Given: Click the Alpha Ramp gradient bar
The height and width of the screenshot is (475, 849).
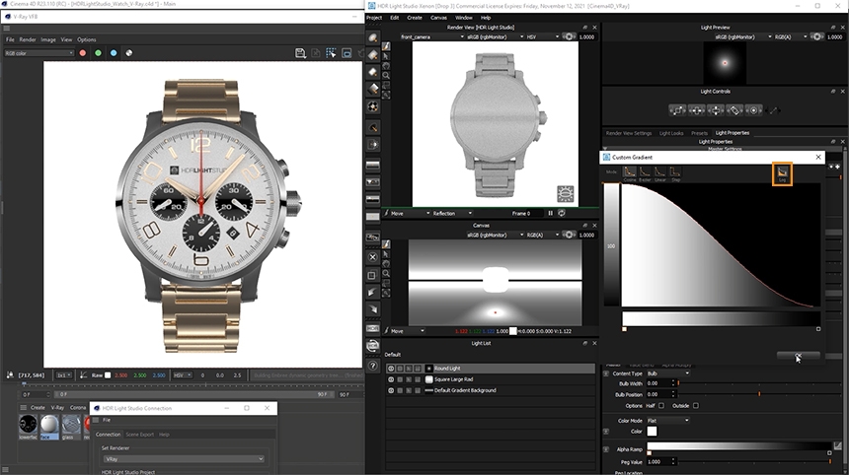Looking at the screenshot, I should [x=738, y=446].
